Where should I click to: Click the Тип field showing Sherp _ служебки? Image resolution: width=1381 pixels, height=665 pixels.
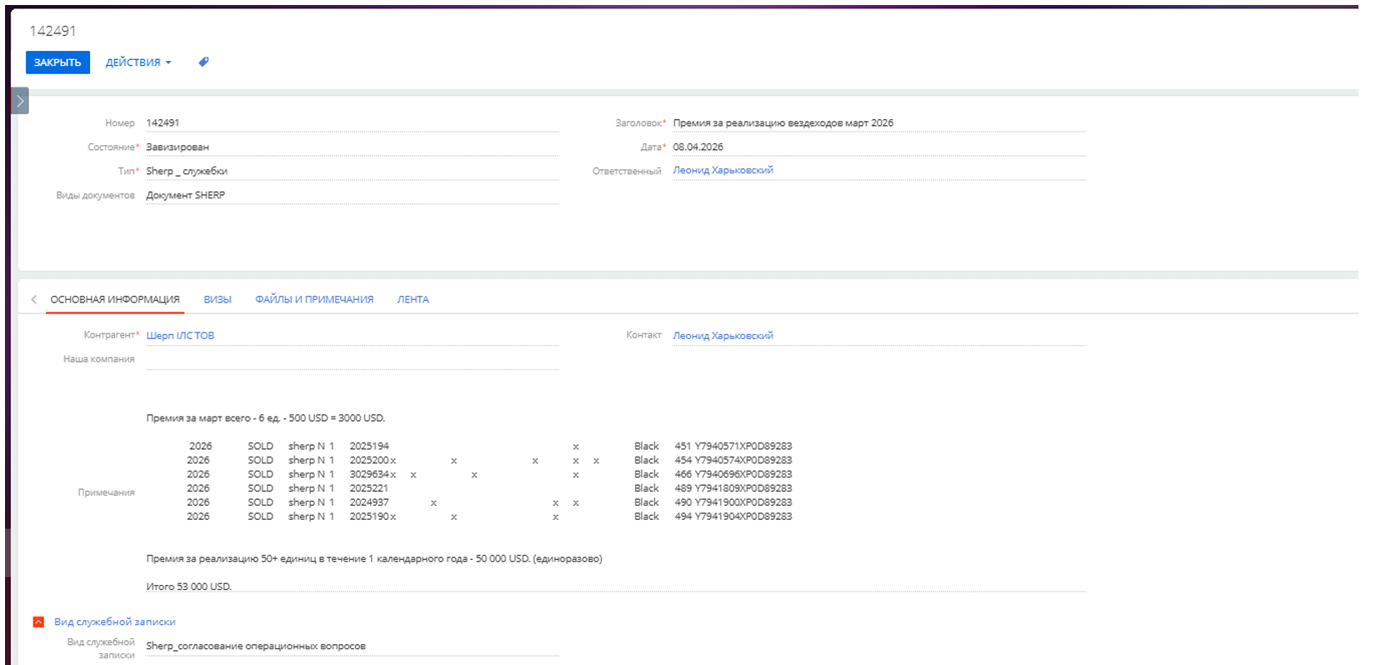coord(352,171)
